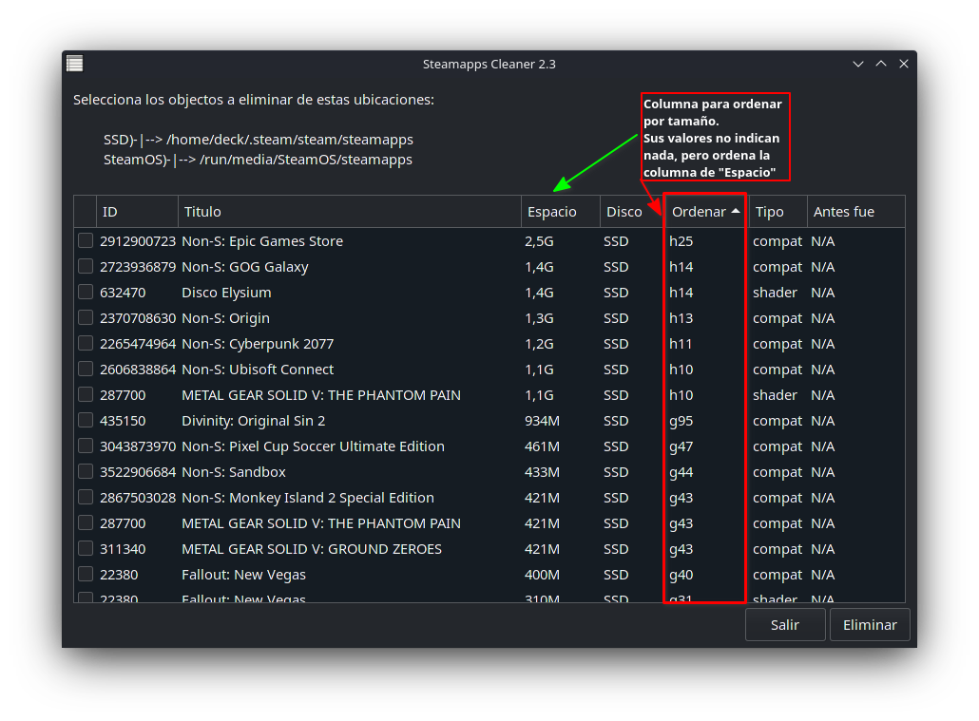Click the Non-S: Cyberpunk 2077 title
The image size is (979, 721).
pos(258,344)
